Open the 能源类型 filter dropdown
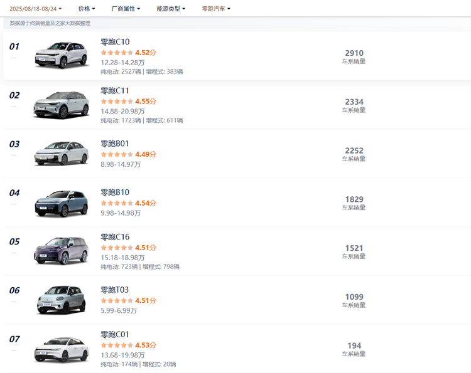This screenshot has height=373, width=471. pyautogui.click(x=171, y=9)
